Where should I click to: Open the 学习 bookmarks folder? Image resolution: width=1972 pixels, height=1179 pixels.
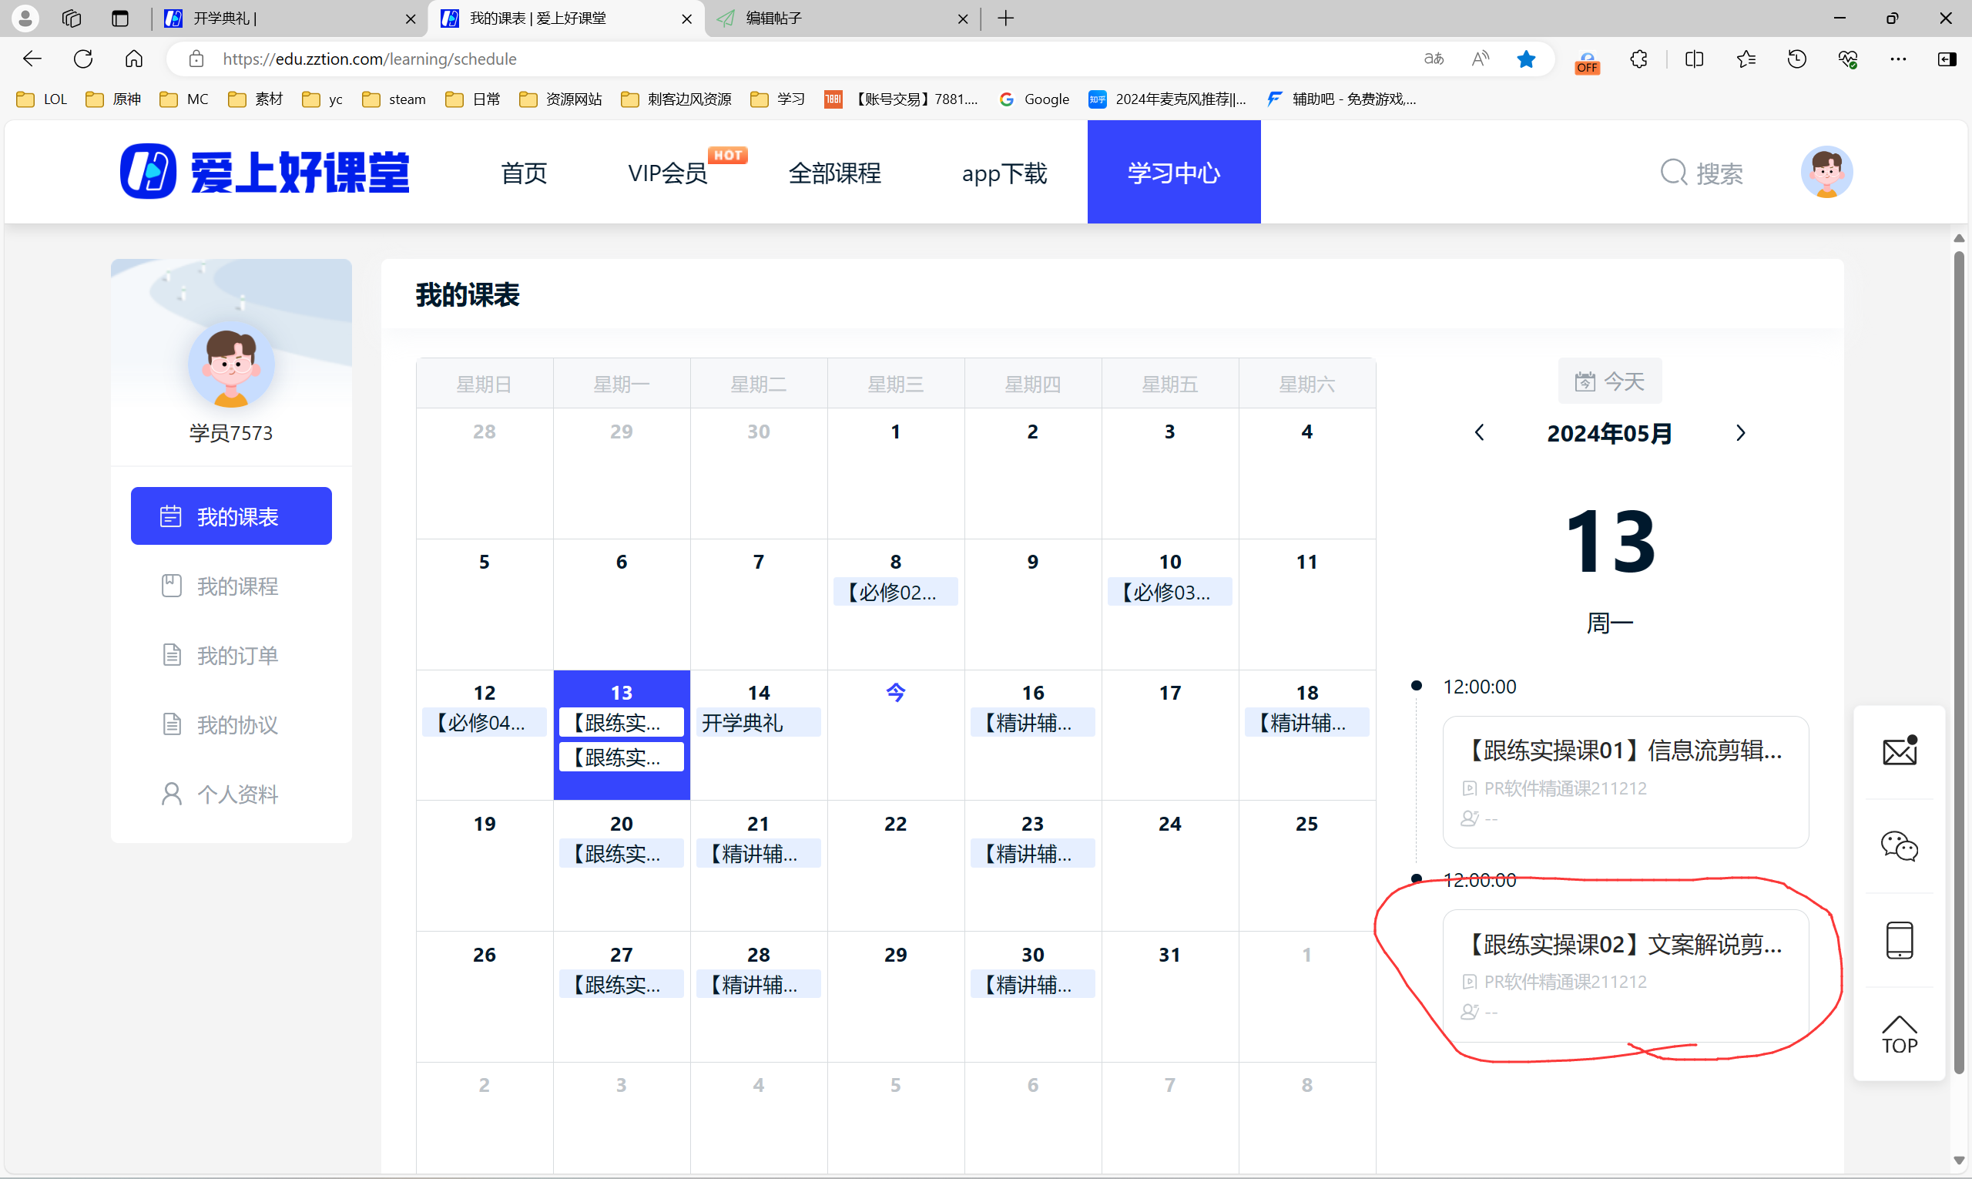[778, 99]
